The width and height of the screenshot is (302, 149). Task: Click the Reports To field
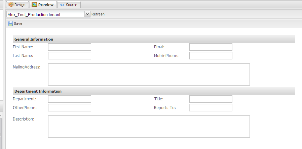211,108
